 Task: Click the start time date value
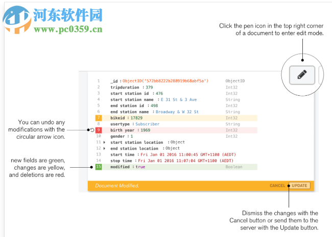(x=188, y=154)
